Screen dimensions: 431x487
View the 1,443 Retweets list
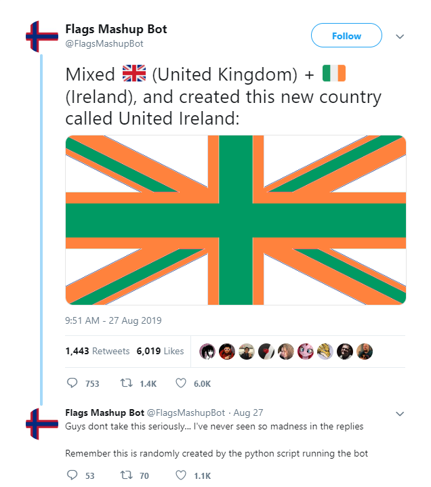pos(98,351)
